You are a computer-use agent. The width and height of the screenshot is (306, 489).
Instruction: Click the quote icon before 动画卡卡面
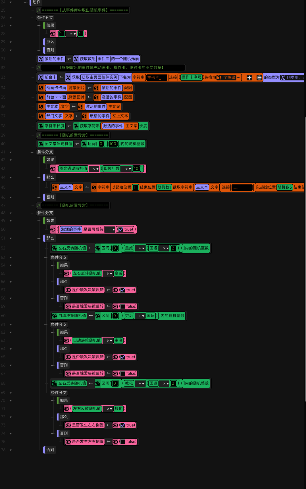click(41, 88)
